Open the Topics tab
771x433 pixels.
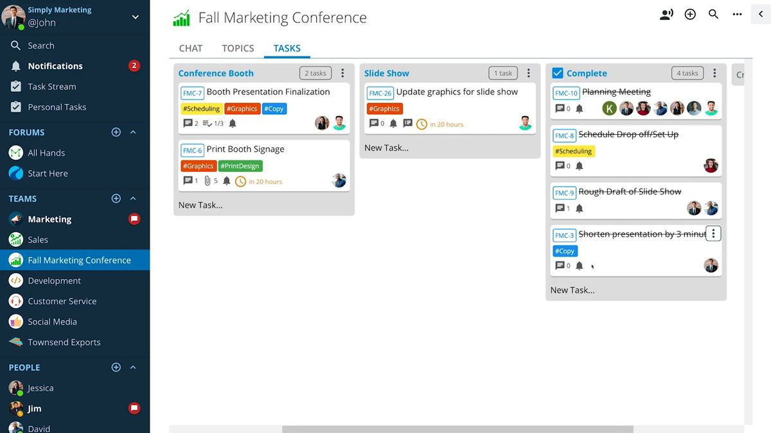[x=238, y=48]
